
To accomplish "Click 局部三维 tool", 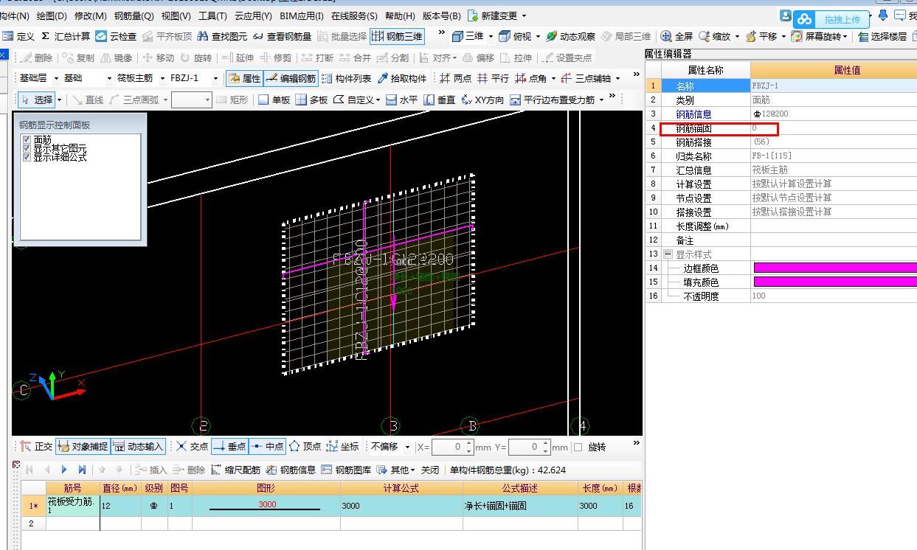I will [626, 36].
